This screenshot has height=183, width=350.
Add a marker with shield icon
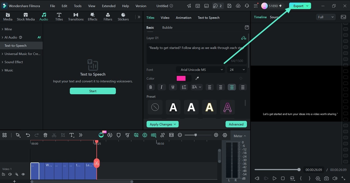118,135
